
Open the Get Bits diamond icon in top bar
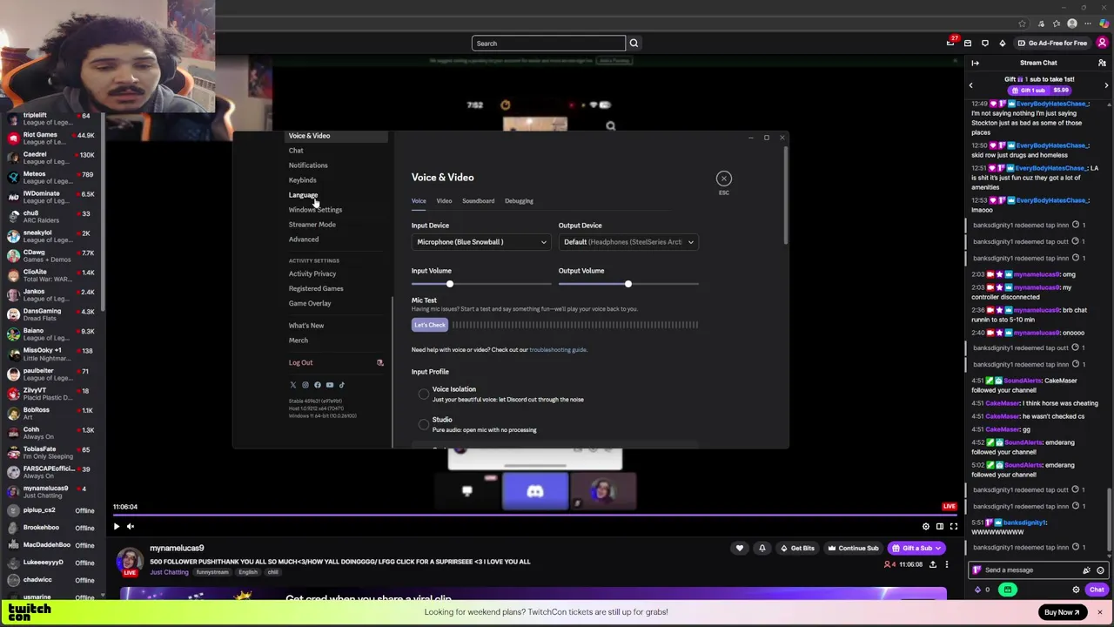[1002, 43]
